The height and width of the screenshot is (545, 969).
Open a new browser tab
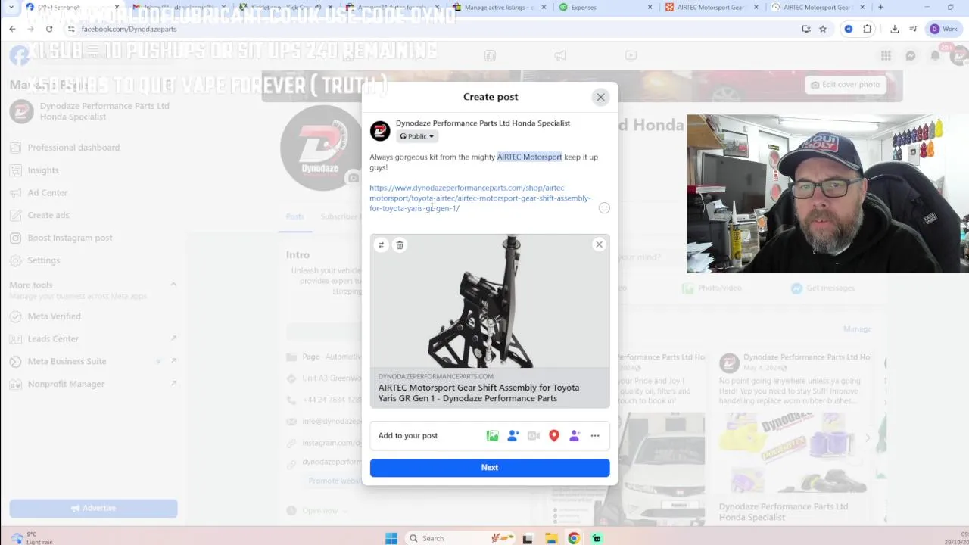tap(880, 8)
